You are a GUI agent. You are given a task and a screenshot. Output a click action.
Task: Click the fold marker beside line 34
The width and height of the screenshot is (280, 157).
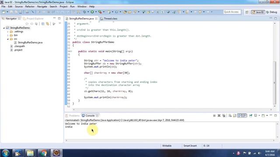[71, 51]
